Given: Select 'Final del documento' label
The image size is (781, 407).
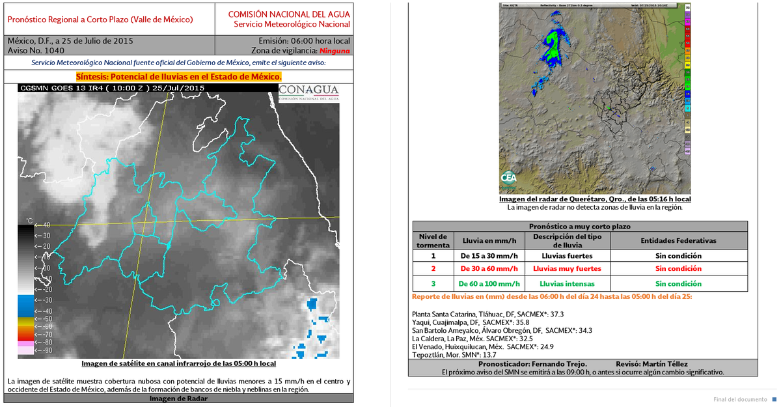Looking at the screenshot, I should pyautogui.click(x=740, y=399).
